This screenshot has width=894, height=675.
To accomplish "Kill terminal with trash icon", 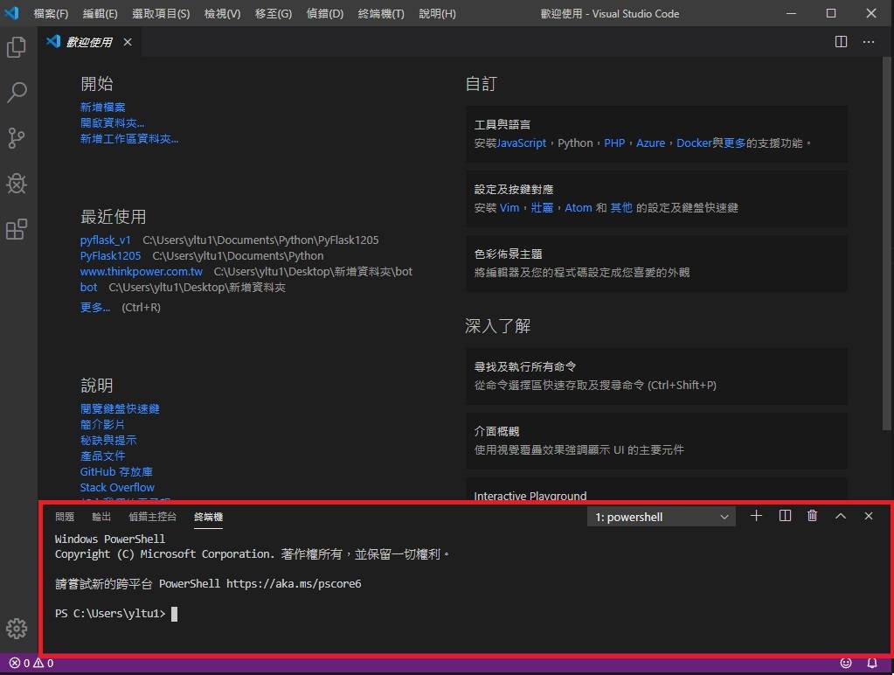I will pyautogui.click(x=813, y=516).
